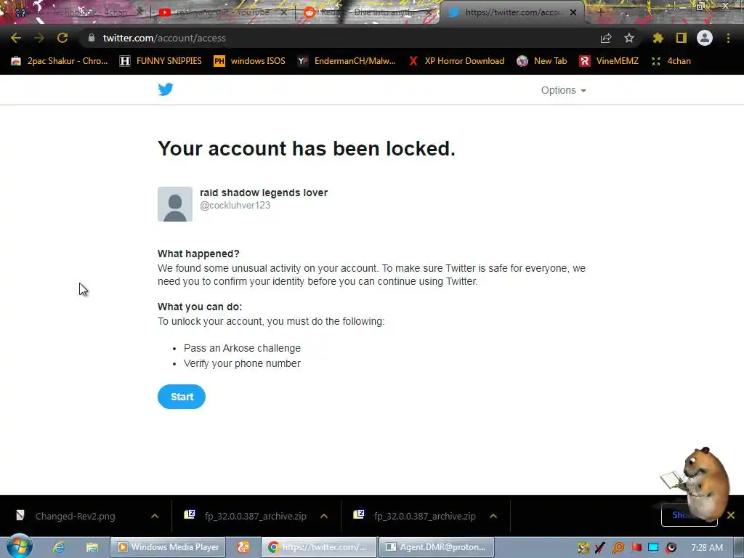Open the windows ISOS bookmark

click(x=250, y=61)
